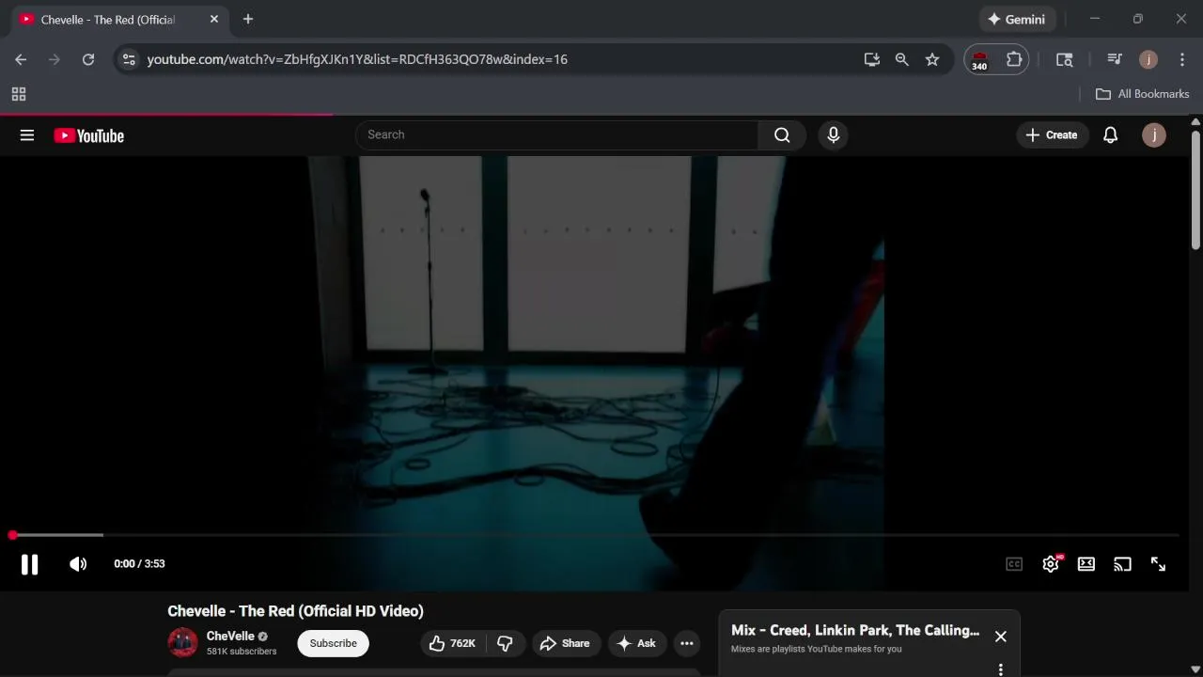The width and height of the screenshot is (1203, 677).
Task: Open the Mix - Creed, Linkin Park playlist title
Action: click(855, 630)
